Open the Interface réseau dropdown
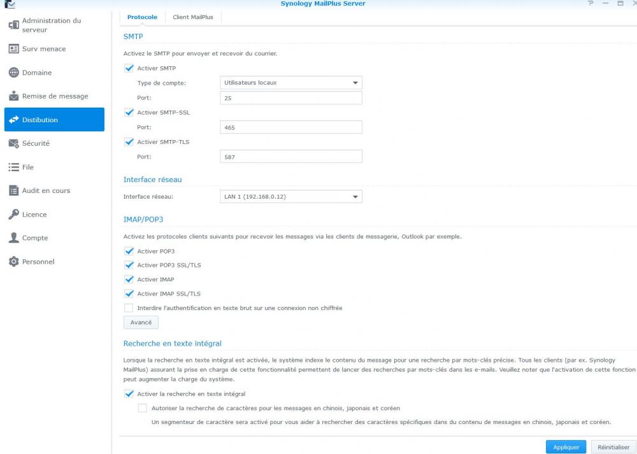Image resolution: width=637 pixels, height=454 pixels. (291, 197)
